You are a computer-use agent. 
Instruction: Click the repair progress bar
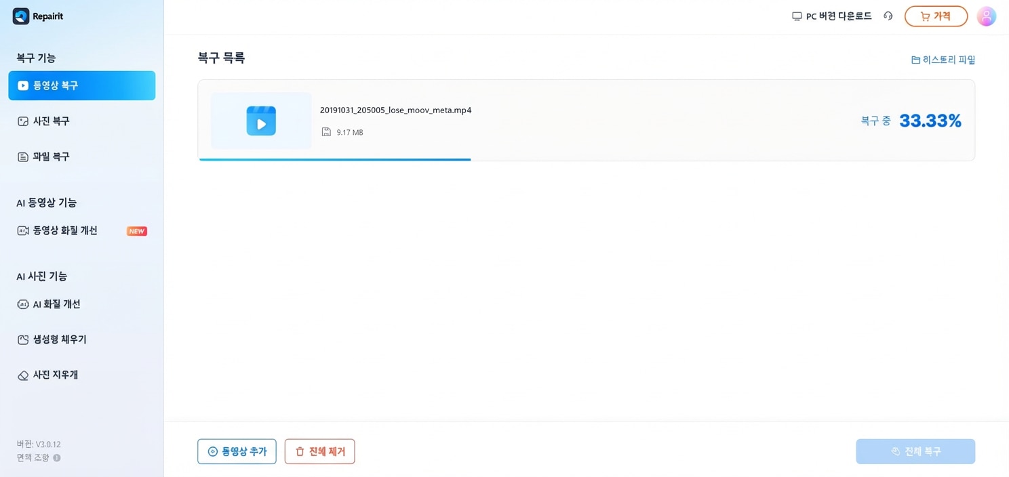click(335, 159)
